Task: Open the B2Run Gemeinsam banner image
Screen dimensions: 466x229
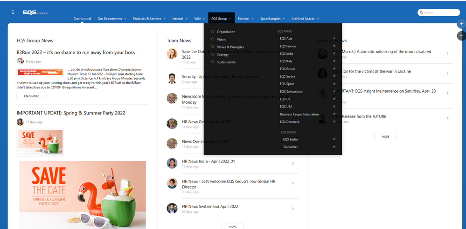Action: point(40,72)
